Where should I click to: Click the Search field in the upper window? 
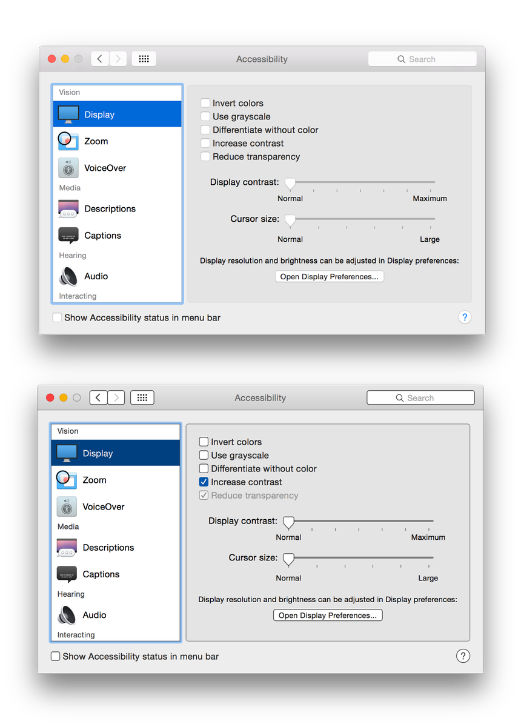tap(422, 59)
